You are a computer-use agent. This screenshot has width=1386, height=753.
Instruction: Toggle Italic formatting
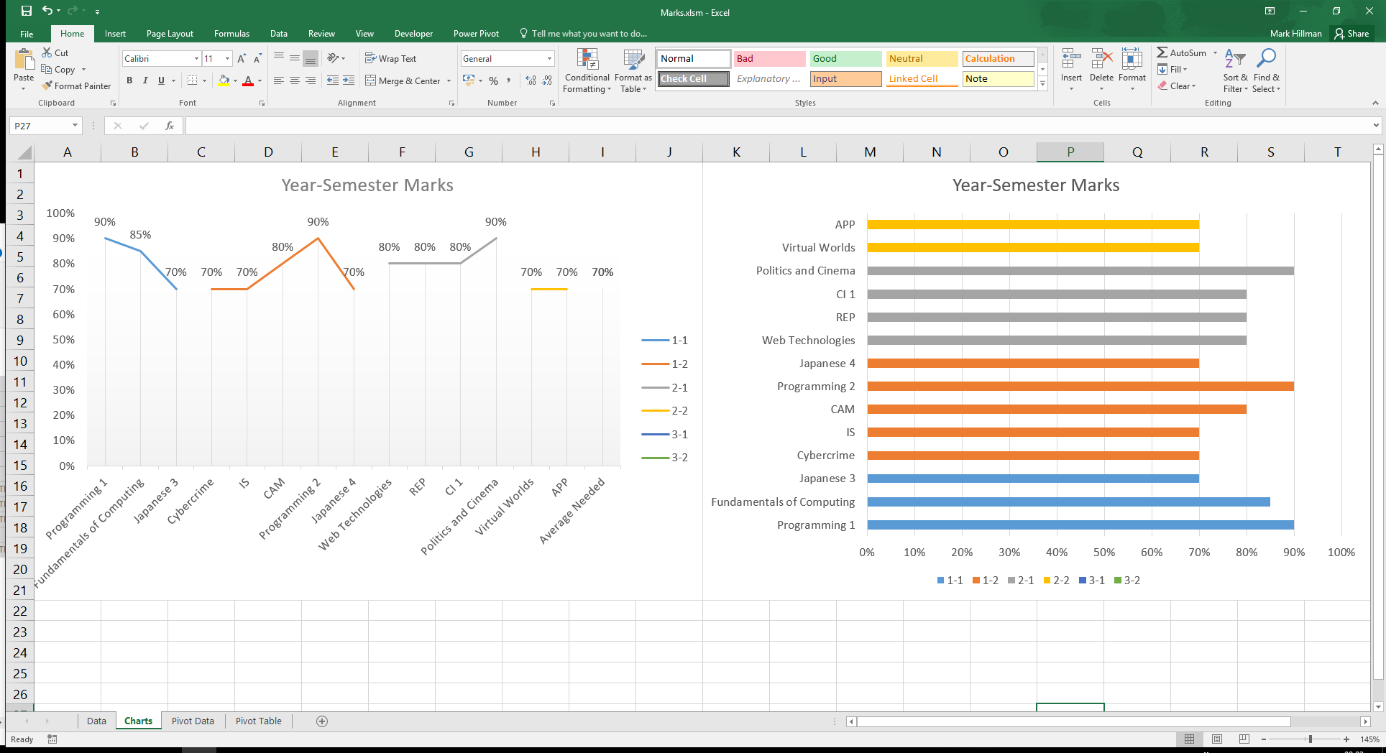145,80
